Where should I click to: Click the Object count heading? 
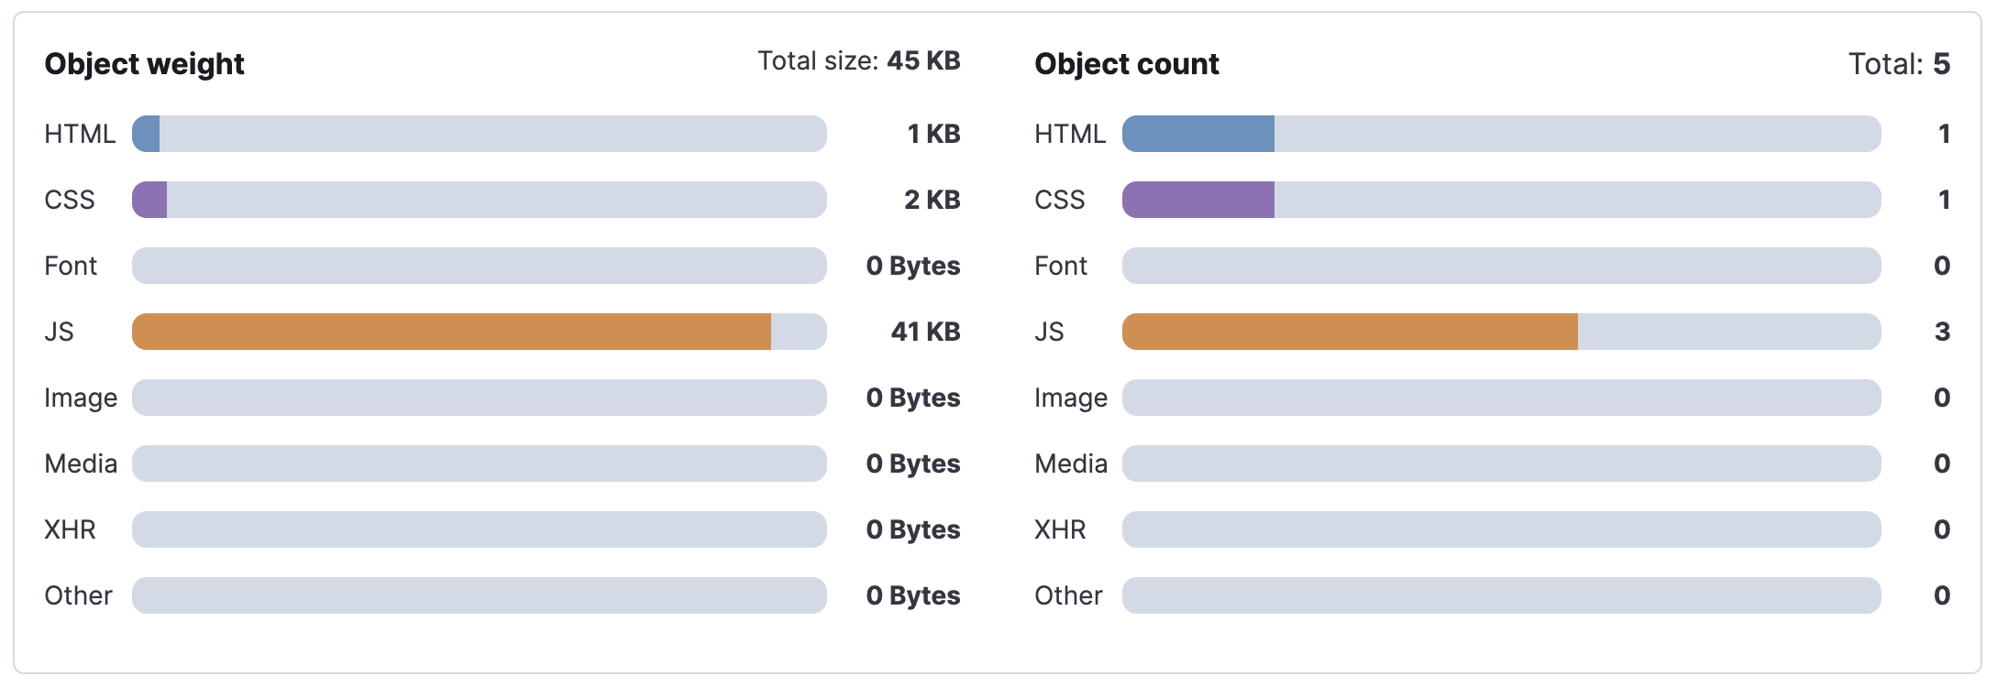point(1126,64)
